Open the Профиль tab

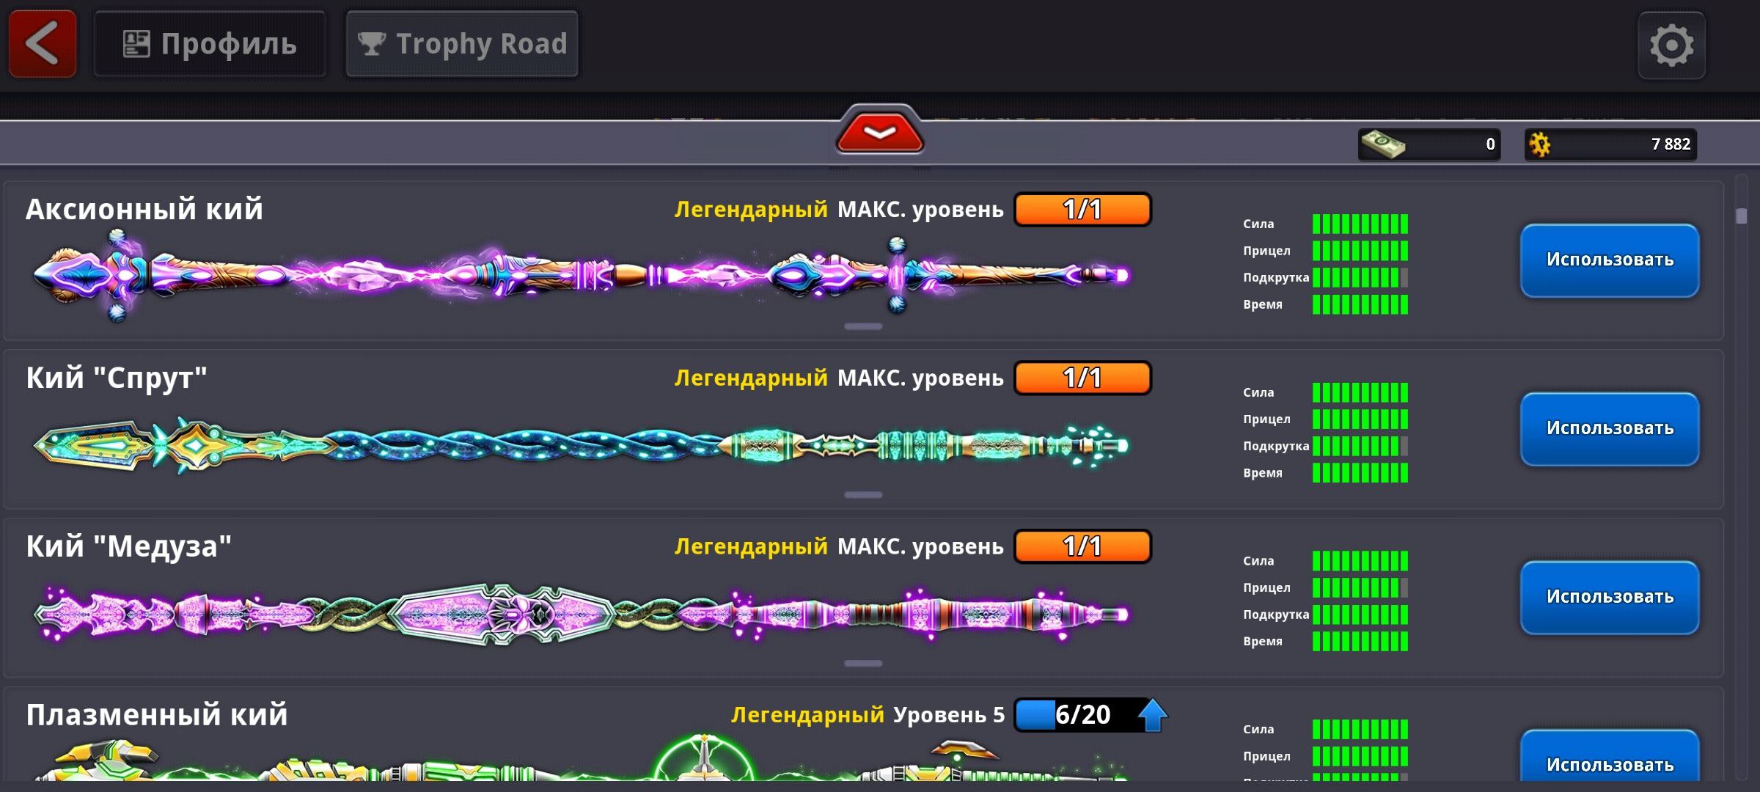tap(210, 44)
